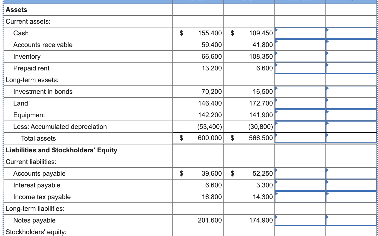Click the Prepaid rent row label
The image size is (378, 236).
coord(31,68)
